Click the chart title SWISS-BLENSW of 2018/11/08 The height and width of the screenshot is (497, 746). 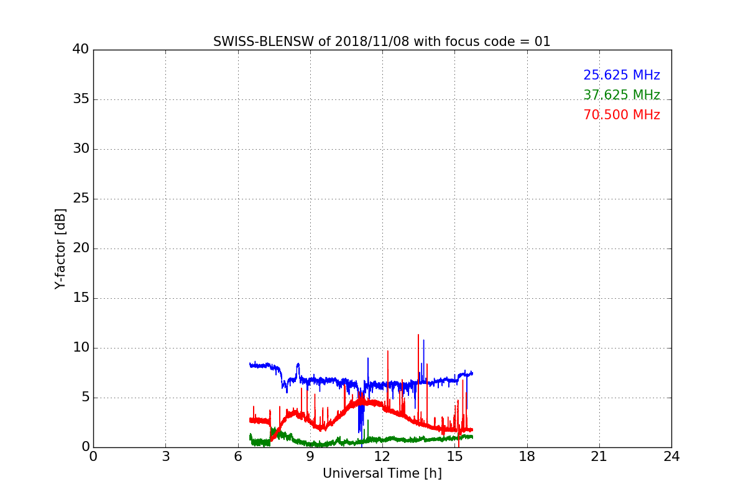pyautogui.click(x=382, y=42)
